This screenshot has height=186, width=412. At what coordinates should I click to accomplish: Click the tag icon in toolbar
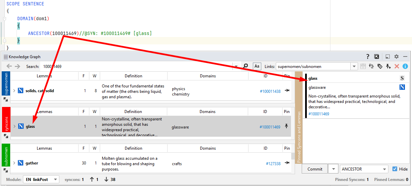click(380, 66)
